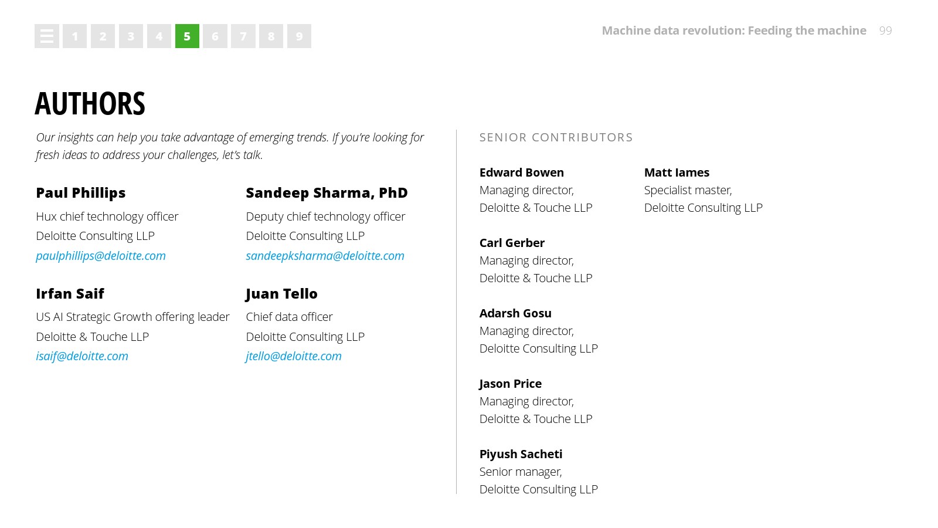Click the page header title text
Screen dimensions: 938x528
tap(733, 31)
